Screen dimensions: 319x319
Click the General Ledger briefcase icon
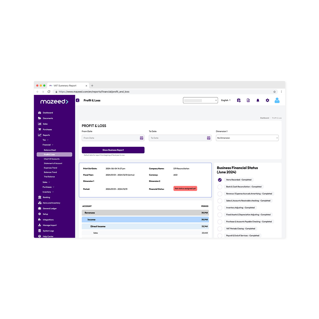tap(40, 208)
